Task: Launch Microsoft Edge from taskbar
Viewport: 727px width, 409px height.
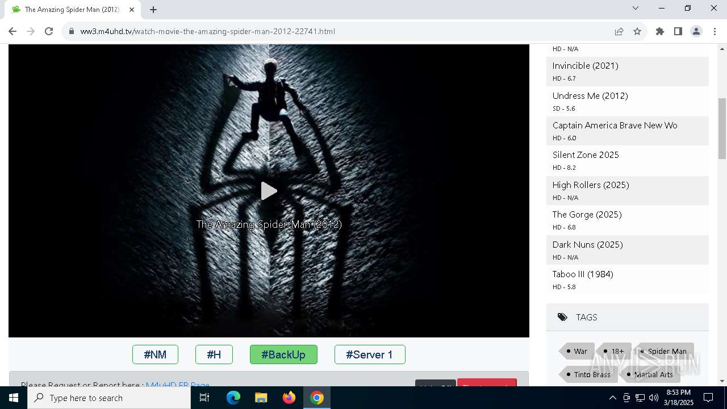Action: [x=233, y=398]
